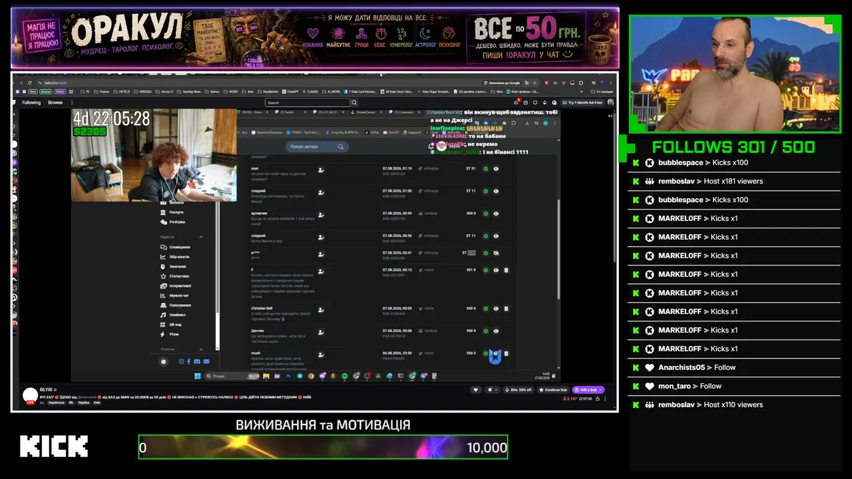
Task: Toggle the green checkmark on олег's donation
Action: tap(486, 169)
